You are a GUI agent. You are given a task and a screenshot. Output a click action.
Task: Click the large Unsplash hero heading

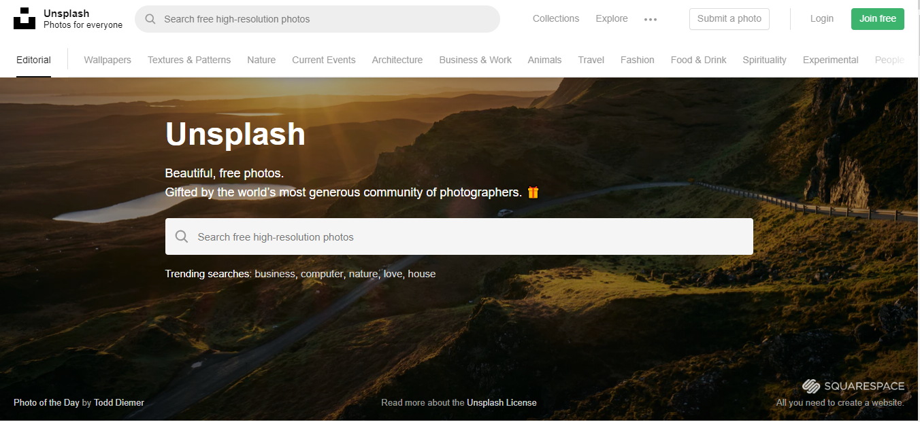(235, 134)
